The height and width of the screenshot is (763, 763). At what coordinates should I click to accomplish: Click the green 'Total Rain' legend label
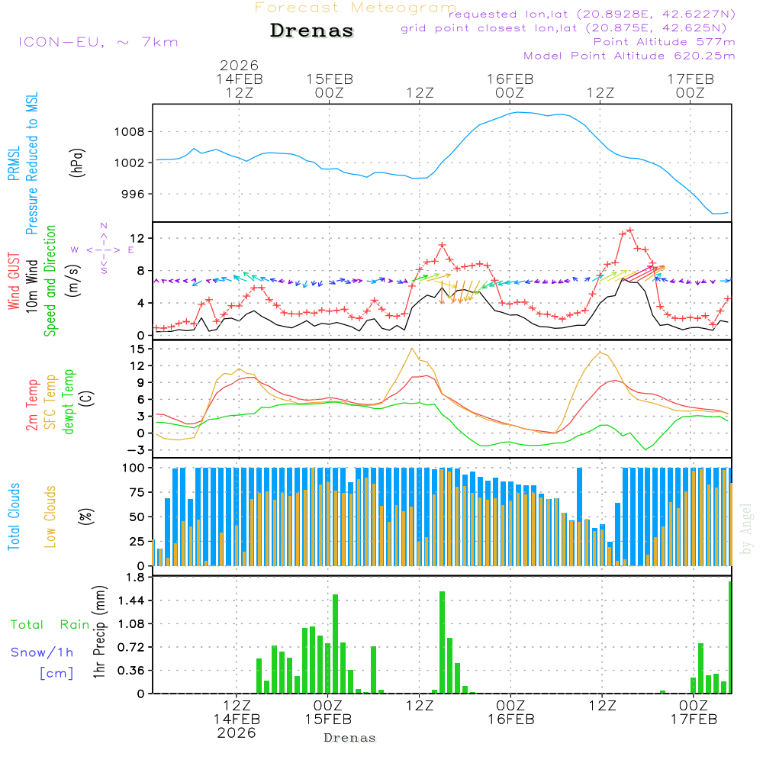tap(50, 625)
